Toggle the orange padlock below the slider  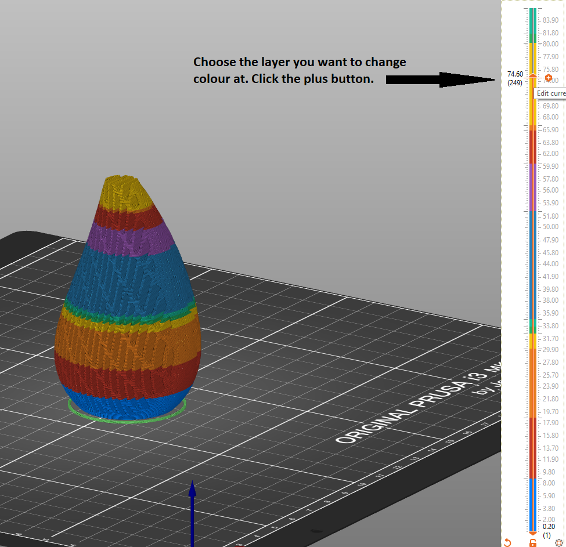[x=533, y=542]
